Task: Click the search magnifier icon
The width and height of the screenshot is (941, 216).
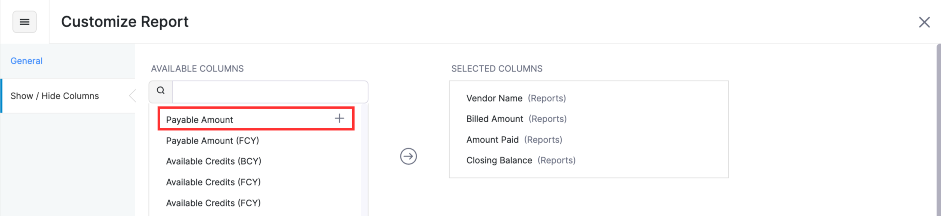Action: tap(160, 91)
